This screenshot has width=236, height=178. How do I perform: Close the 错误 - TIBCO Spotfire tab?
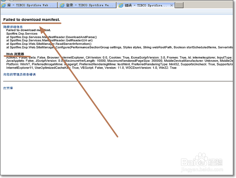click(172, 6)
